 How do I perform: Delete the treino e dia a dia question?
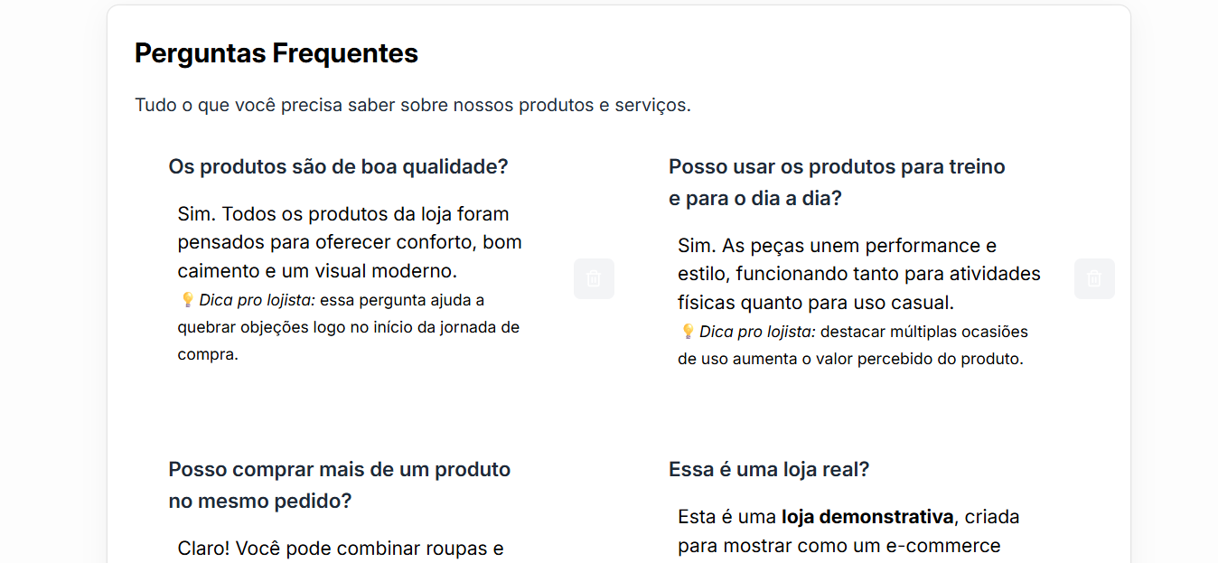tap(1094, 278)
